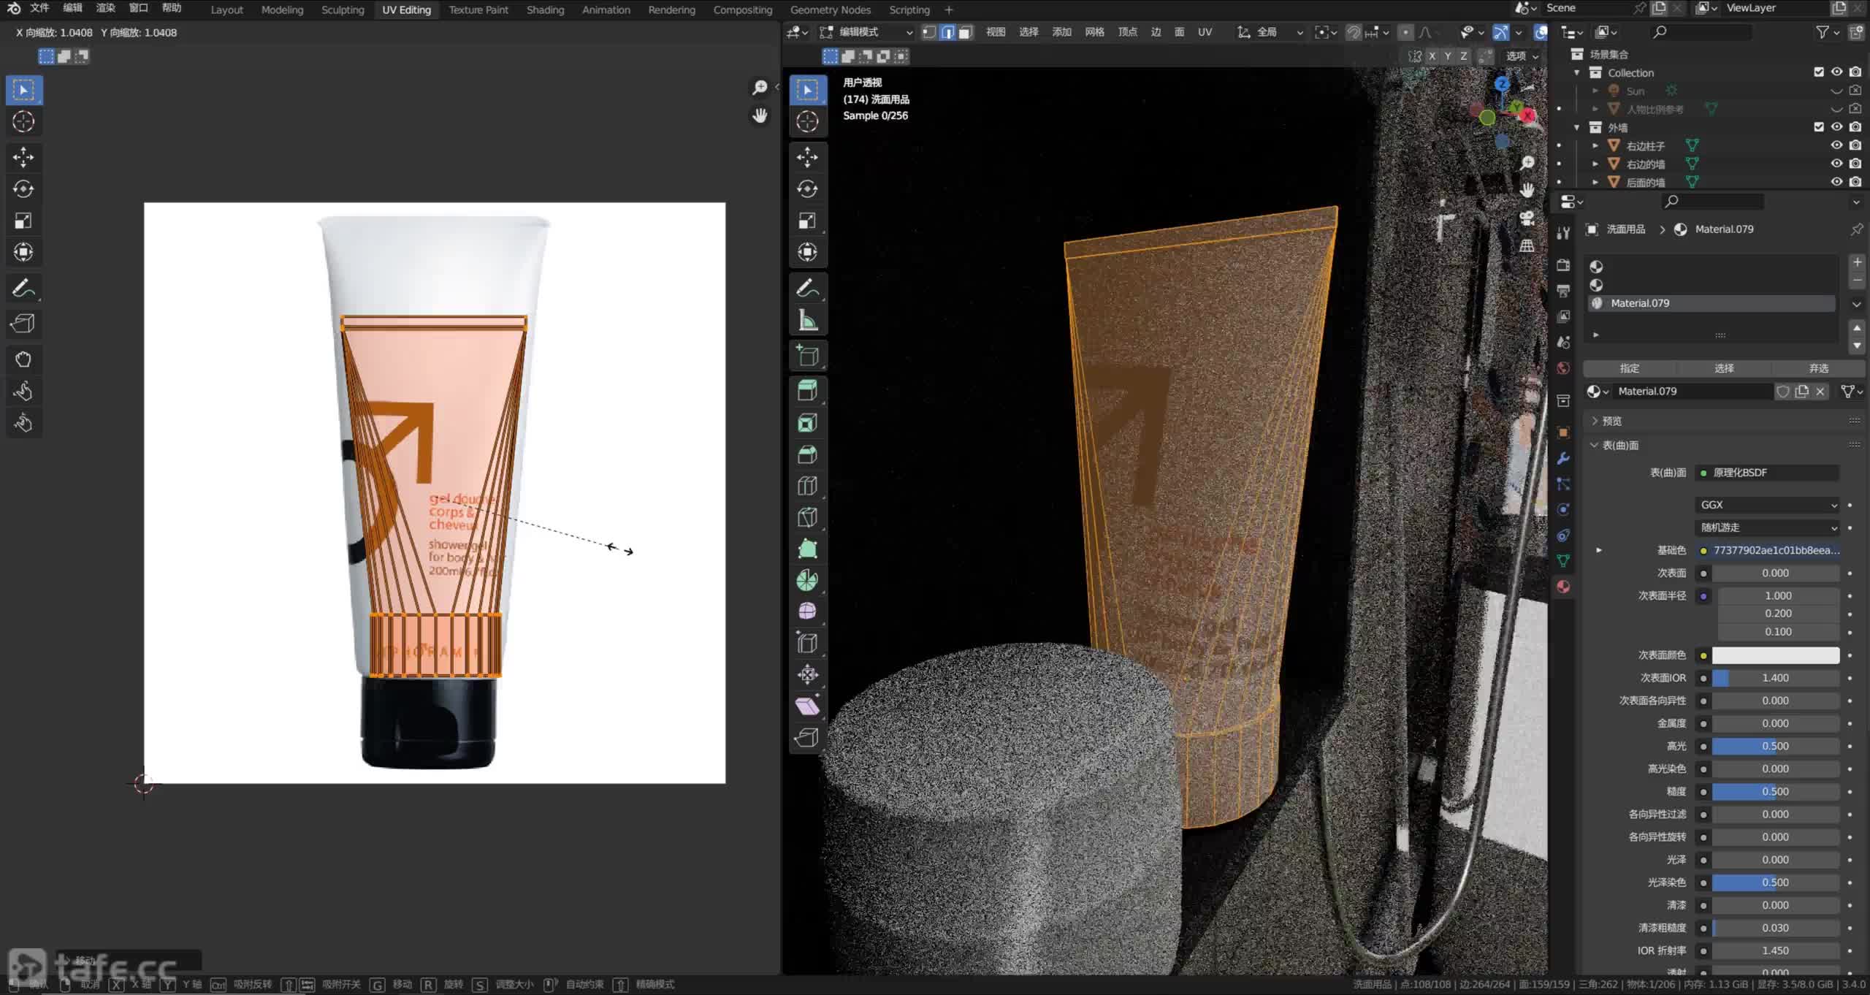Image resolution: width=1870 pixels, height=995 pixels.
Task: Switch to vertex select mode
Action: 929,32
